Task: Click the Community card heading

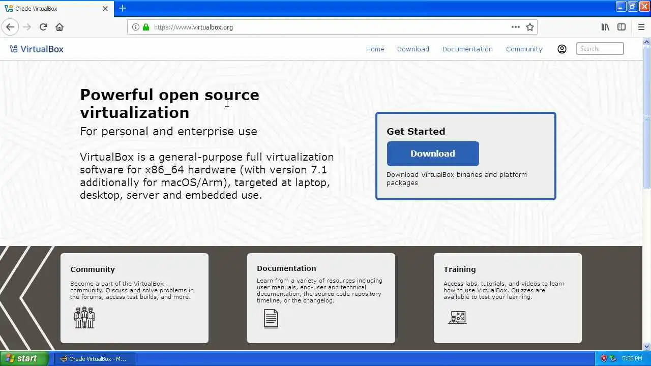Action: coord(93,269)
